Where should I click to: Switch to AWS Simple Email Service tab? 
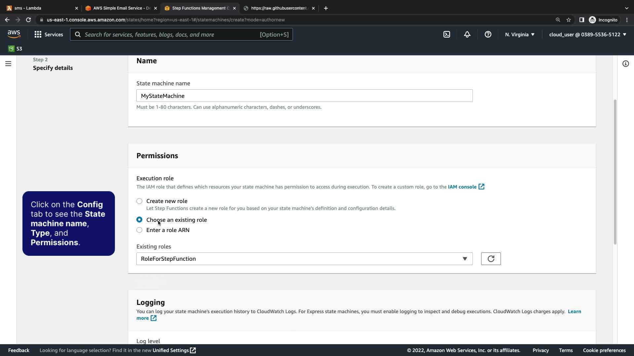(119, 8)
